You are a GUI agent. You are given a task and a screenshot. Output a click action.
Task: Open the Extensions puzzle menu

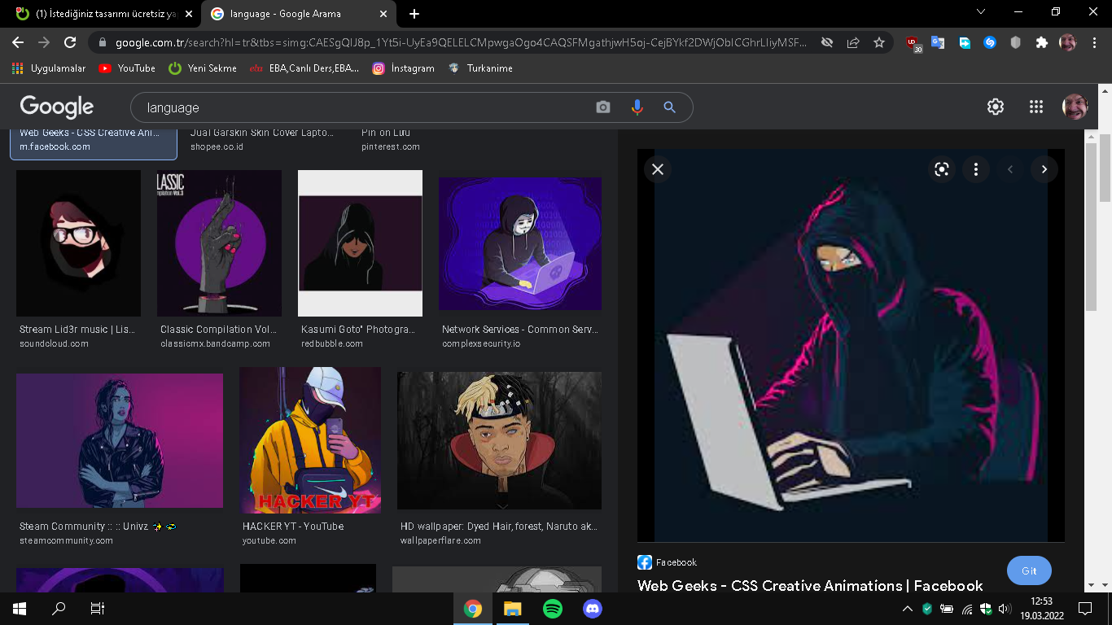pos(1041,42)
